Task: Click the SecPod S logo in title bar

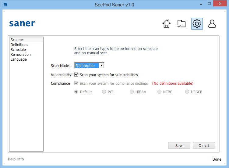Action: (x=5, y=5)
